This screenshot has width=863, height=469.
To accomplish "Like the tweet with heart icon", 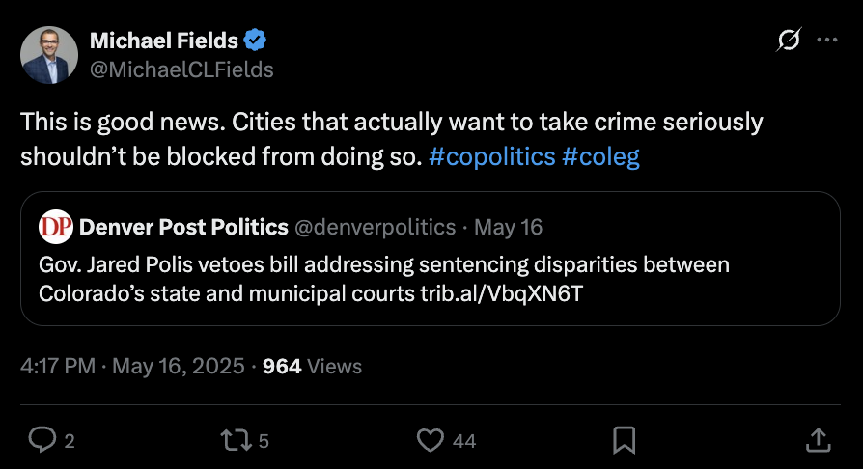I will coord(430,440).
